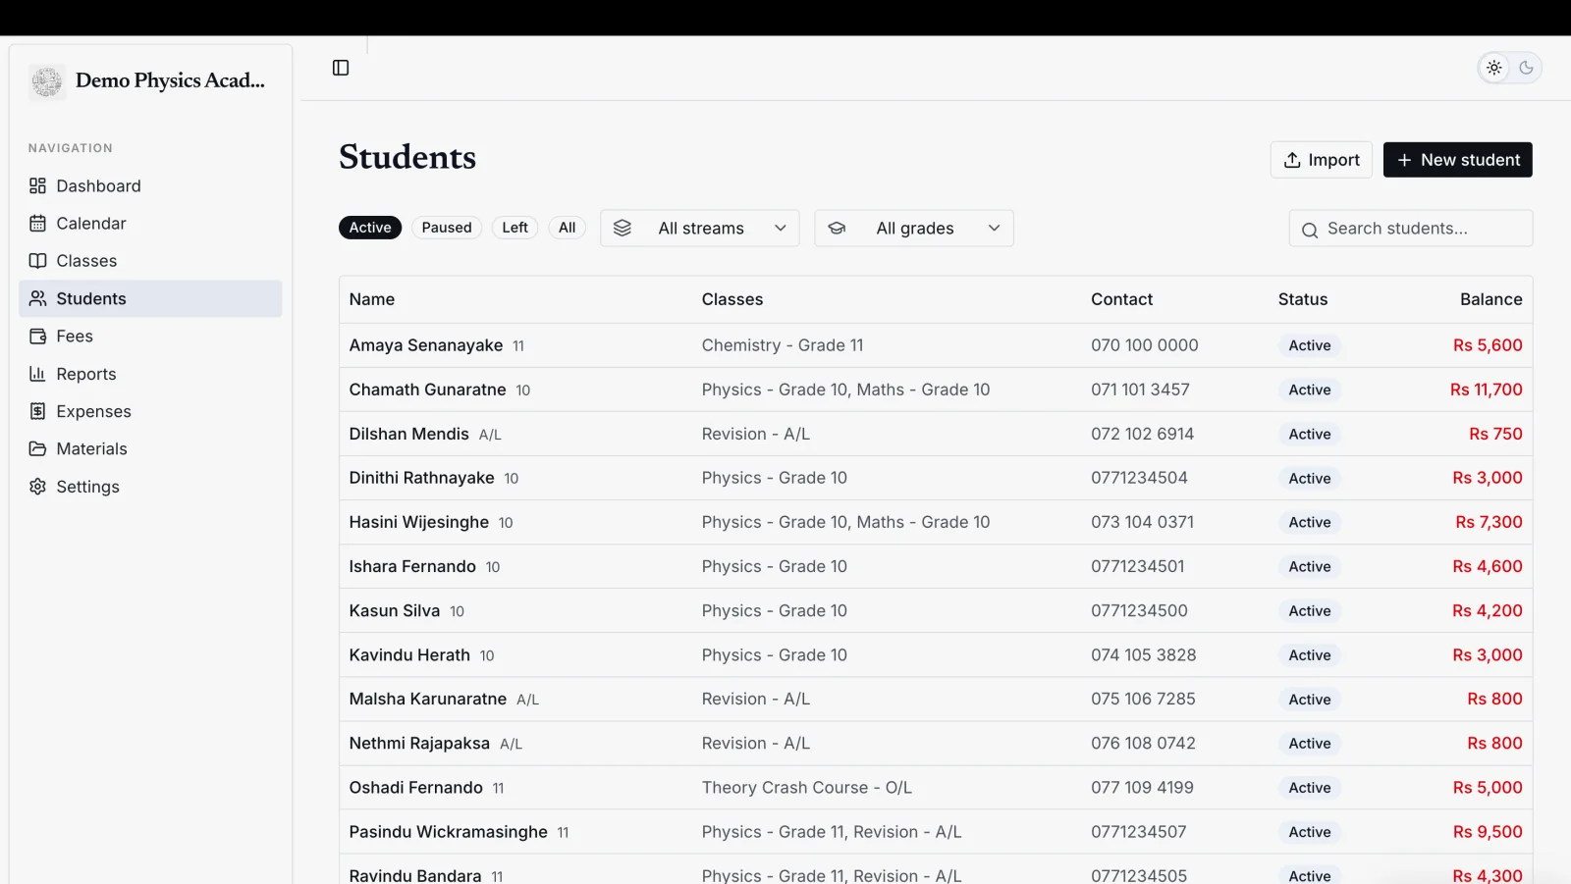Click Hasini Wijesinghe balance Rs 7,300
The height and width of the screenshot is (884, 1571).
click(x=1489, y=522)
